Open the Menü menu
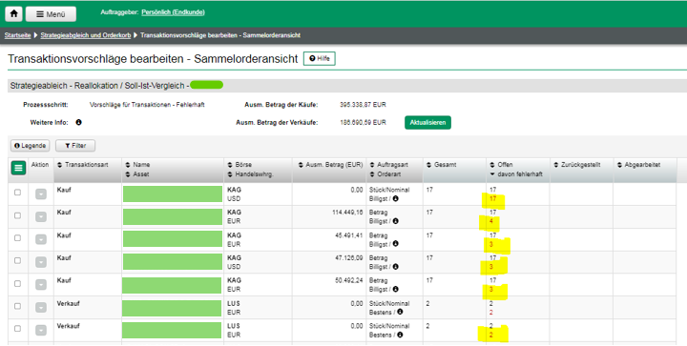The height and width of the screenshot is (346, 687). pos(51,14)
